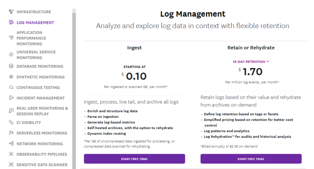Click the Universal Service Monitoring icon
This screenshot has width=314, height=169.
click(x=11, y=55)
